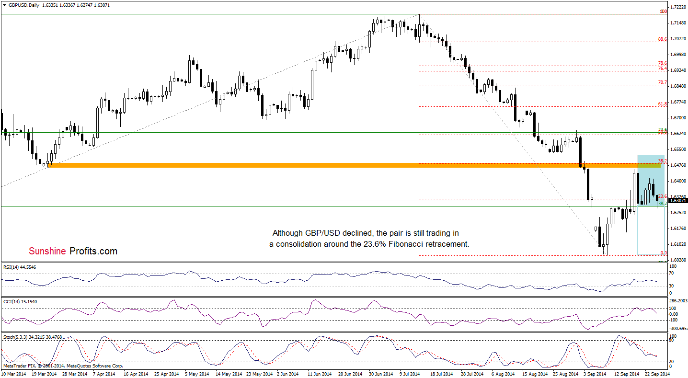Click the 11 Jun 2014 date label
Image resolution: width=688 pixels, height=378 pixels.
coord(320,373)
